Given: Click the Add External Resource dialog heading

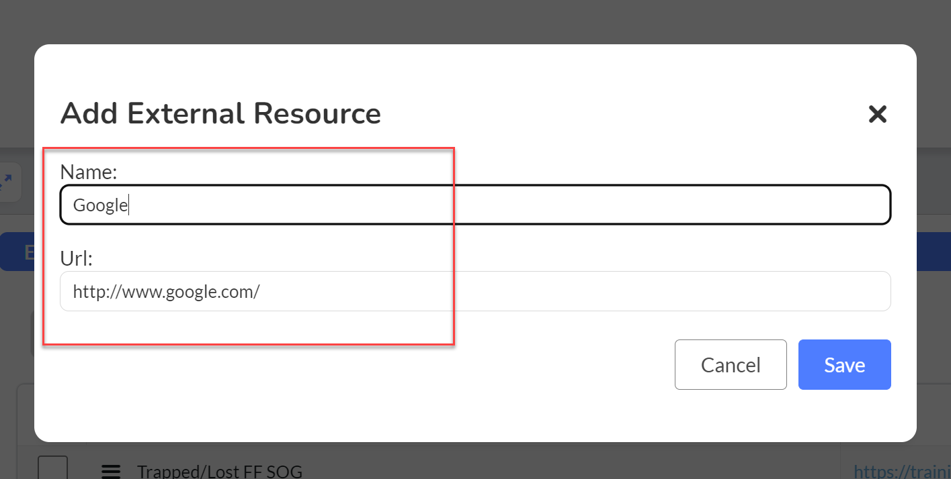Looking at the screenshot, I should click(x=220, y=113).
